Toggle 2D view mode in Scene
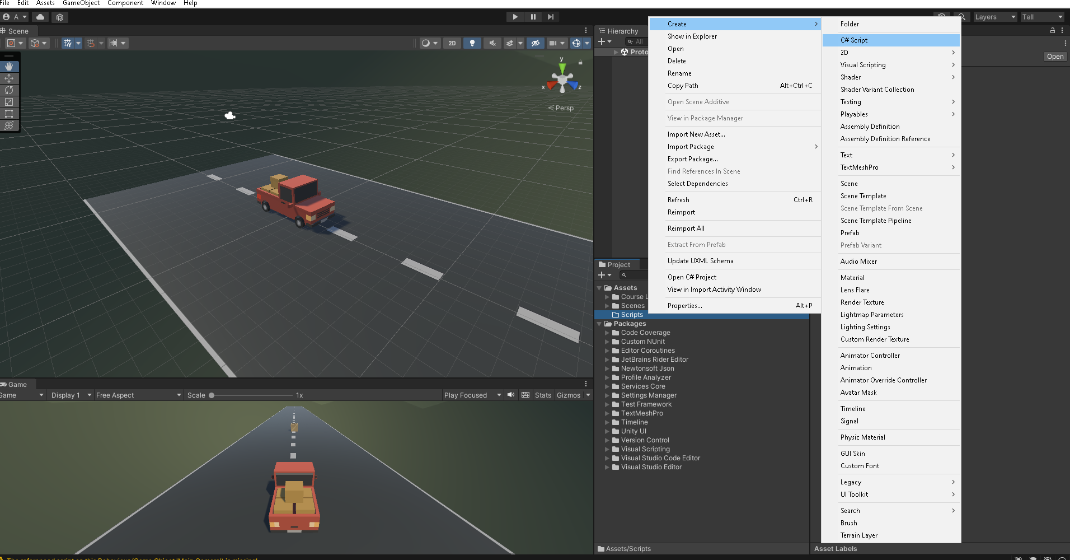Viewport: 1070px width, 560px height. (452, 43)
